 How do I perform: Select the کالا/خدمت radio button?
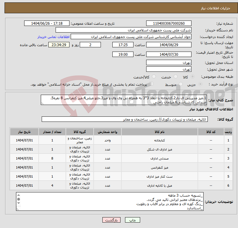pyautogui.click(x=154, y=77)
